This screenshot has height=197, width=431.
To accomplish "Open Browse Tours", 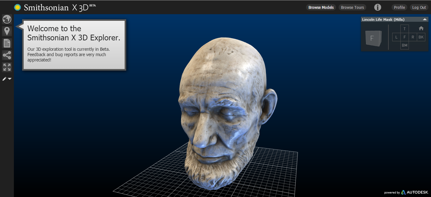I will click(x=352, y=7).
